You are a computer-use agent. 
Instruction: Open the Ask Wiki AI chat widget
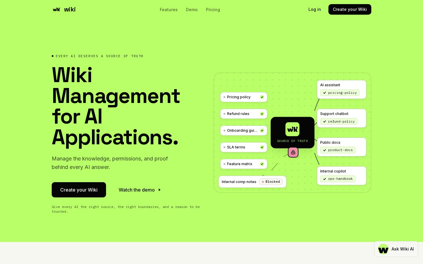coord(396,249)
